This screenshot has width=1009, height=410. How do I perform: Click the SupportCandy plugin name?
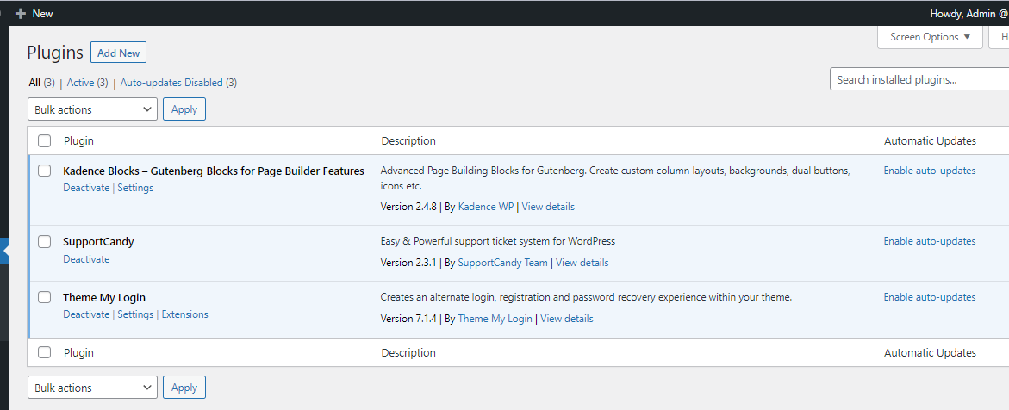(98, 242)
